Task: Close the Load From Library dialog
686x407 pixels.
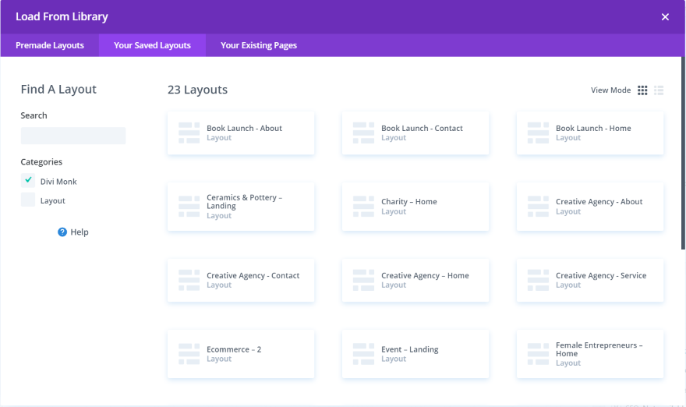Action: (665, 16)
